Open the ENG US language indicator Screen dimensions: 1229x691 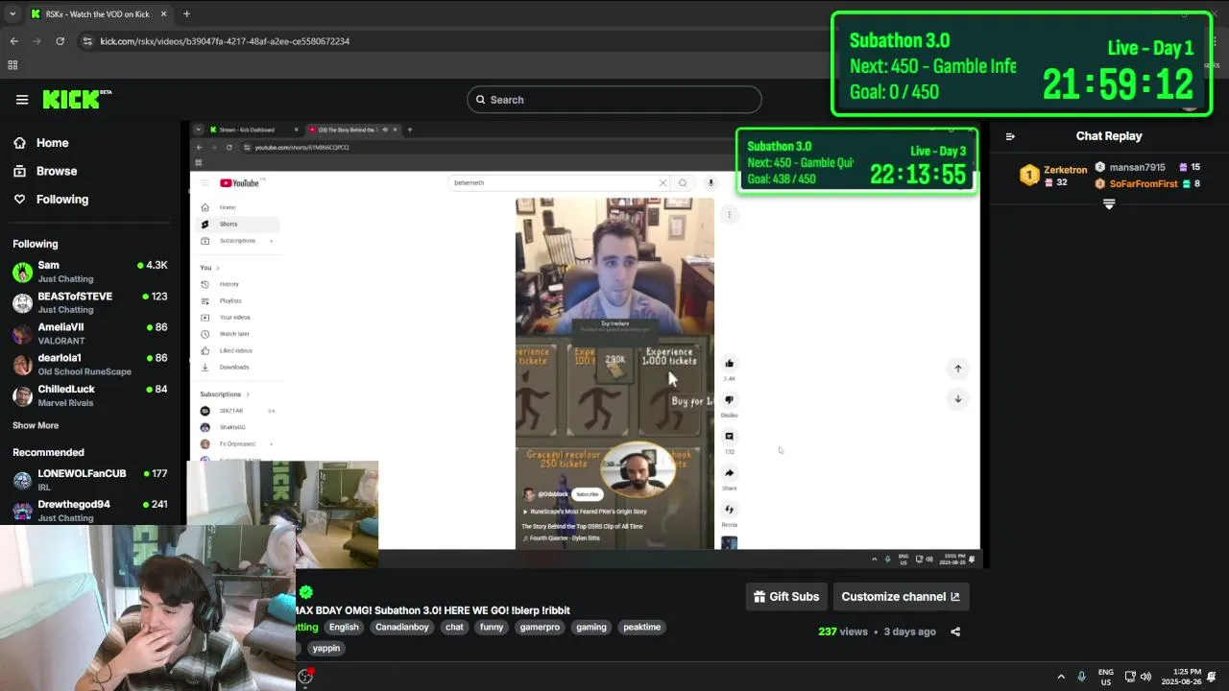pos(1106,677)
